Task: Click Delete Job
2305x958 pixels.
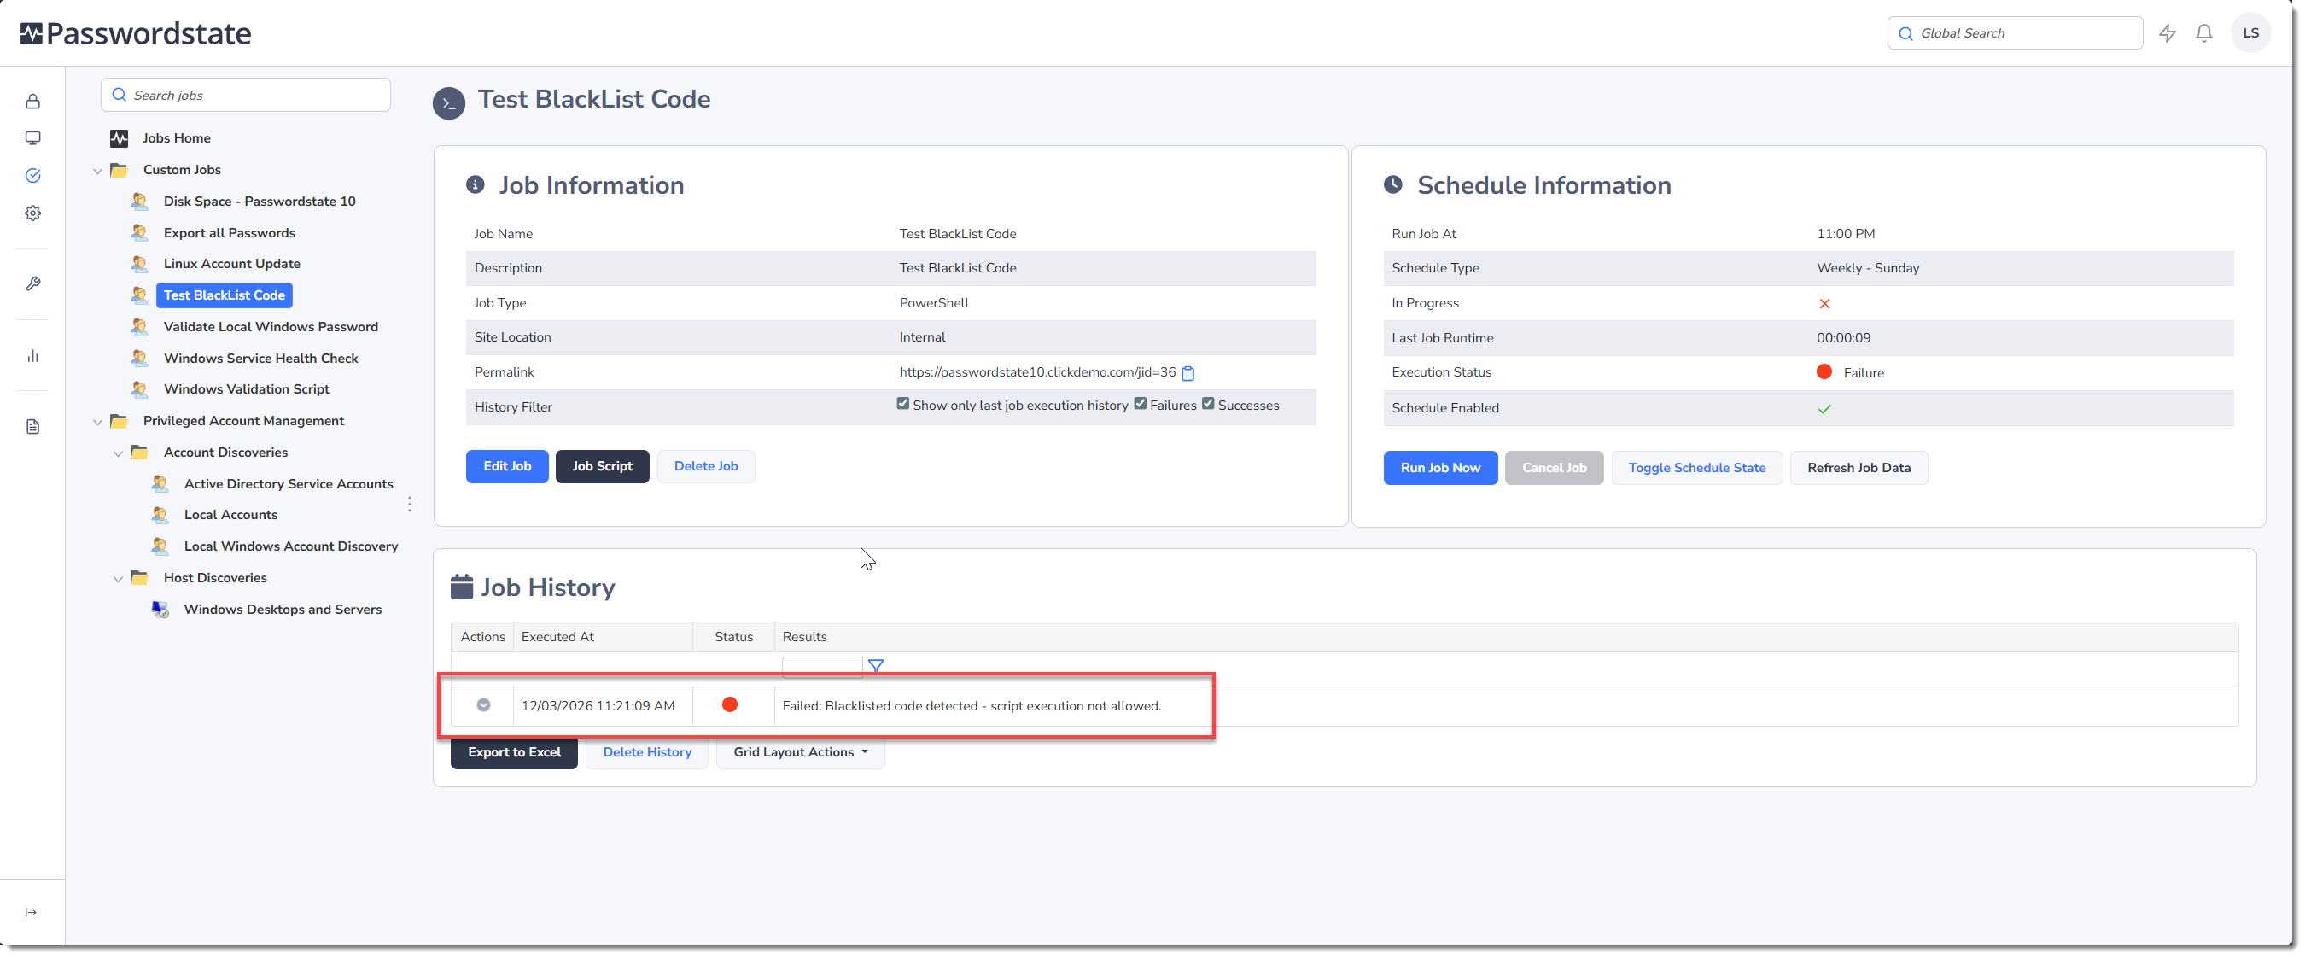Action: [x=706, y=466]
